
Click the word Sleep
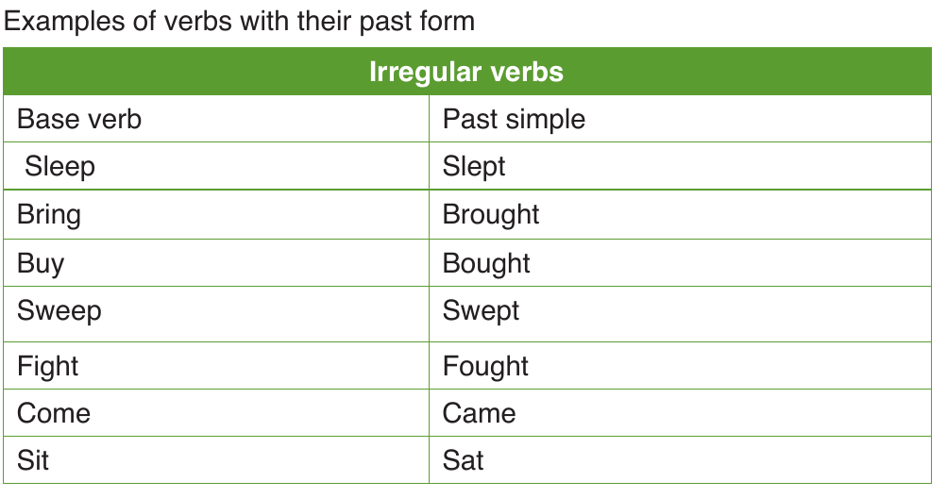click(x=59, y=167)
